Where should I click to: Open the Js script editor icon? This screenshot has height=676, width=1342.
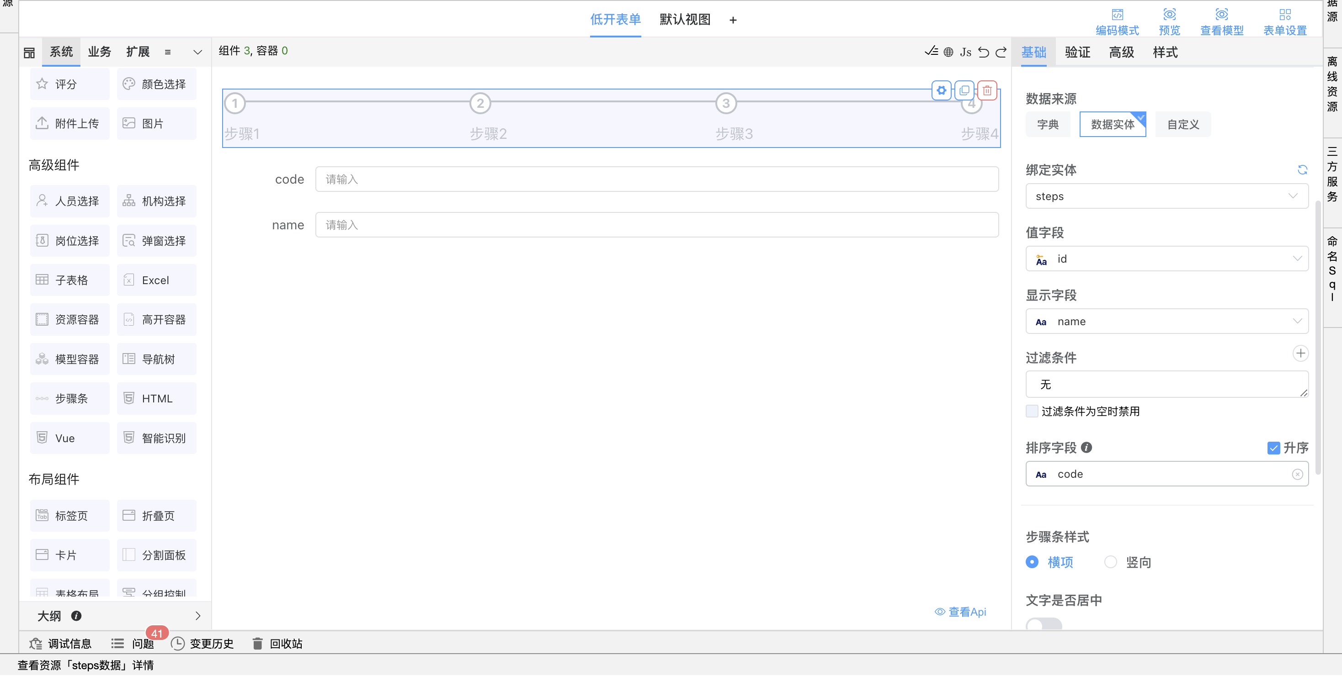(965, 52)
